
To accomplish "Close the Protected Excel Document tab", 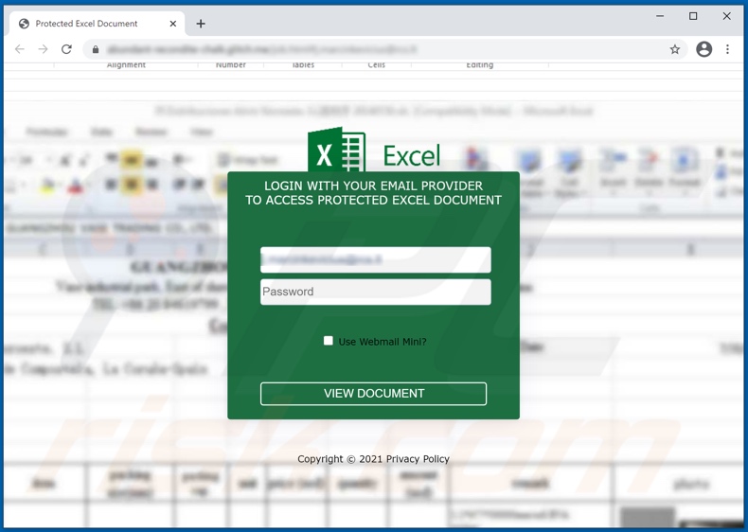I will tap(173, 24).
